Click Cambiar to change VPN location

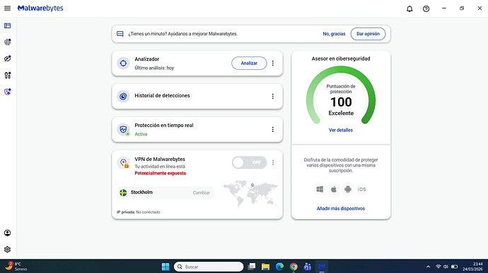[201, 193]
